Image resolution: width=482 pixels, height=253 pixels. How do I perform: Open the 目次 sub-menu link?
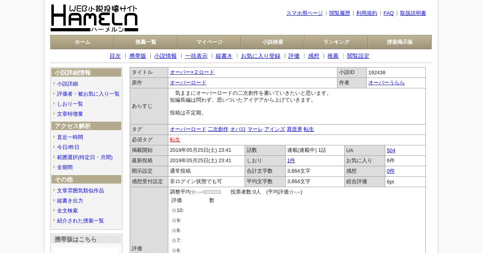[115, 56]
